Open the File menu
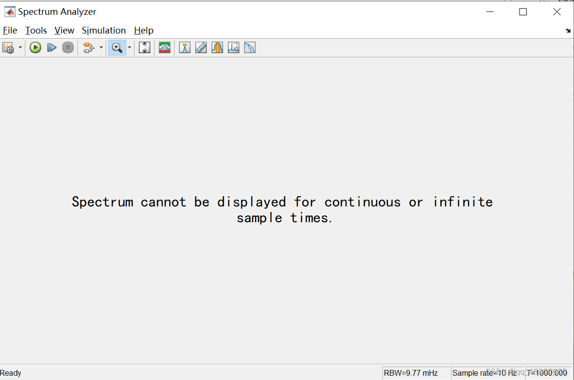574x380 pixels. (x=10, y=30)
